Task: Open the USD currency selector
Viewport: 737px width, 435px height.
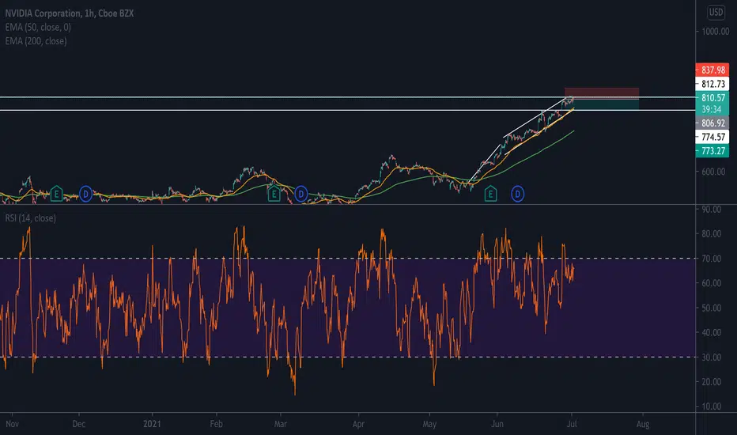Action: pos(716,12)
